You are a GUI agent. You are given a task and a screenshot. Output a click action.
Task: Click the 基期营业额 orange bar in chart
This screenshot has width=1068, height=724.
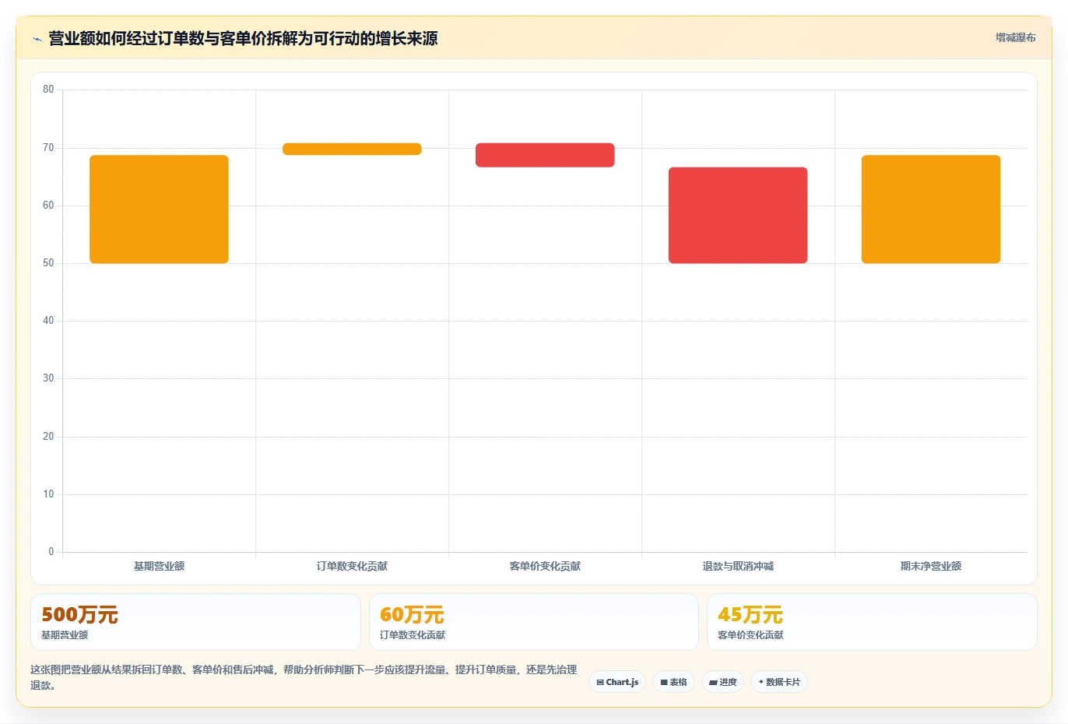[x=159, y=209]
